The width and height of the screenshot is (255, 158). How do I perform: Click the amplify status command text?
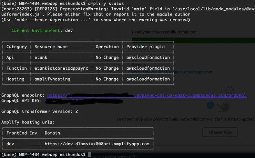[x=106, y=3]
